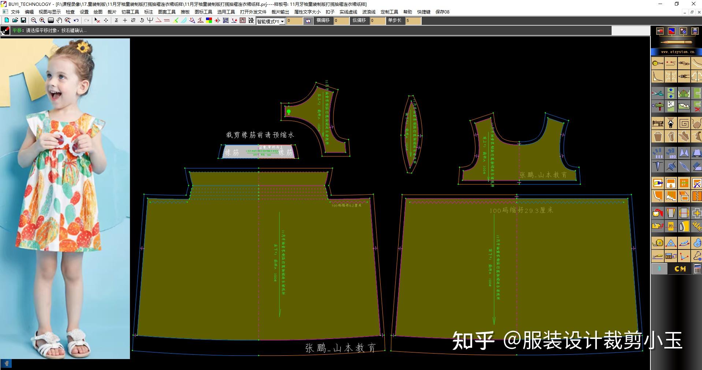Open the 标注 menu
Image resolution: width=702 pixels, height=370 pixels.
click(149, 12)
